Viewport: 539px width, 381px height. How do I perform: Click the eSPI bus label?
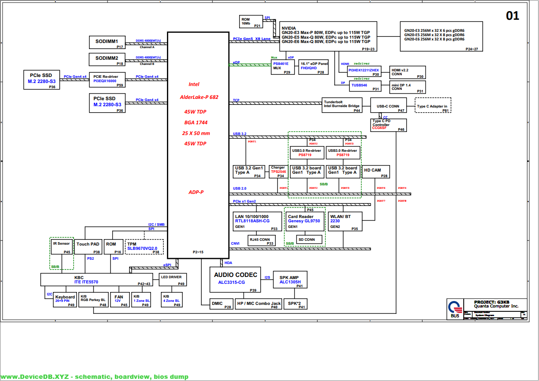pos(167,265)
